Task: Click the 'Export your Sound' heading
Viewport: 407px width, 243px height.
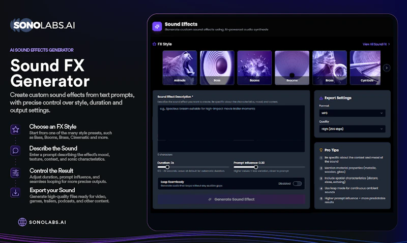Action: tap(52, 190)
